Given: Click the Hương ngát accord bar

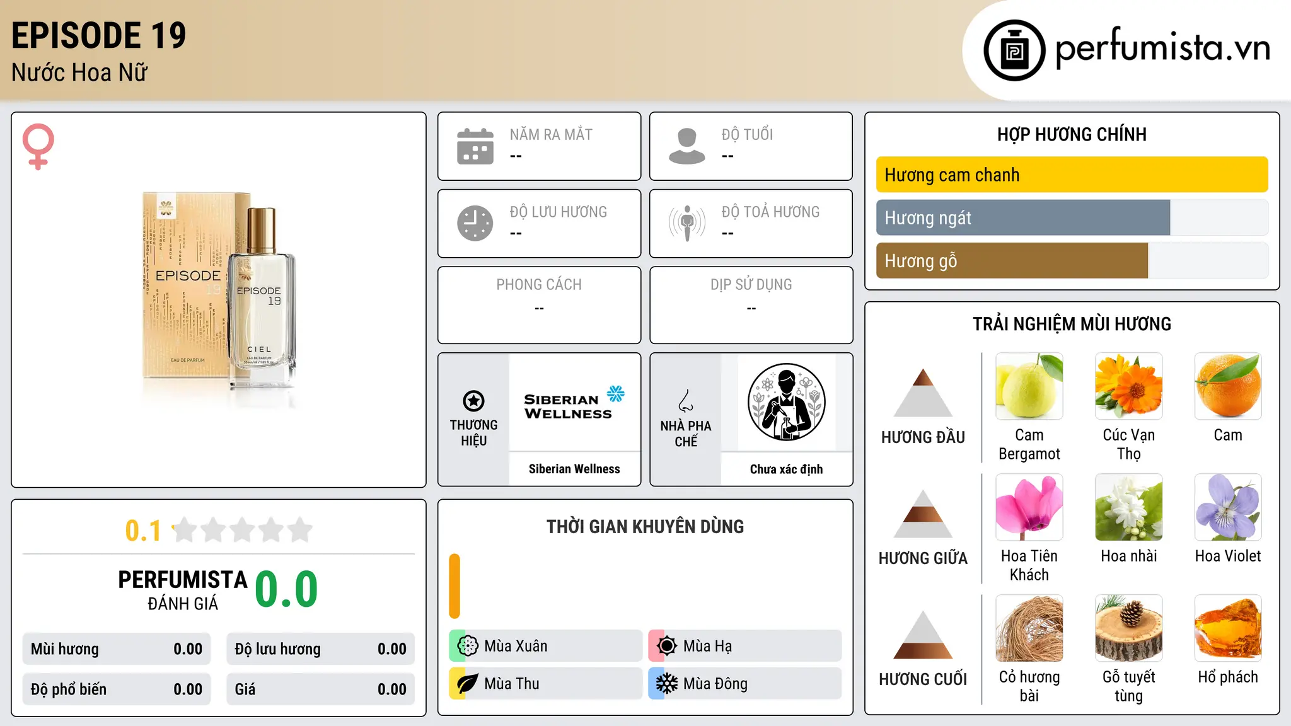Looking at the screenshot, I should [x=1072, y=217].
